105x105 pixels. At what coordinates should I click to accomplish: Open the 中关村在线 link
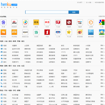(41, 101)
